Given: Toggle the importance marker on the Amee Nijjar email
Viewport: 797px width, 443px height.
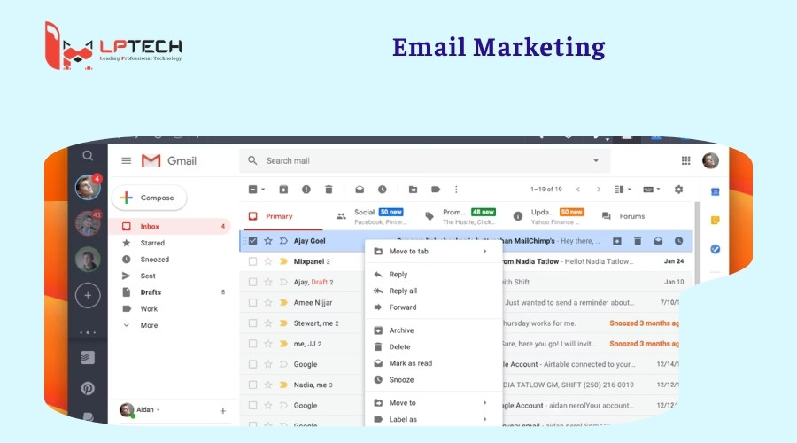Looking at the screenshot, I should pos(283,303).
